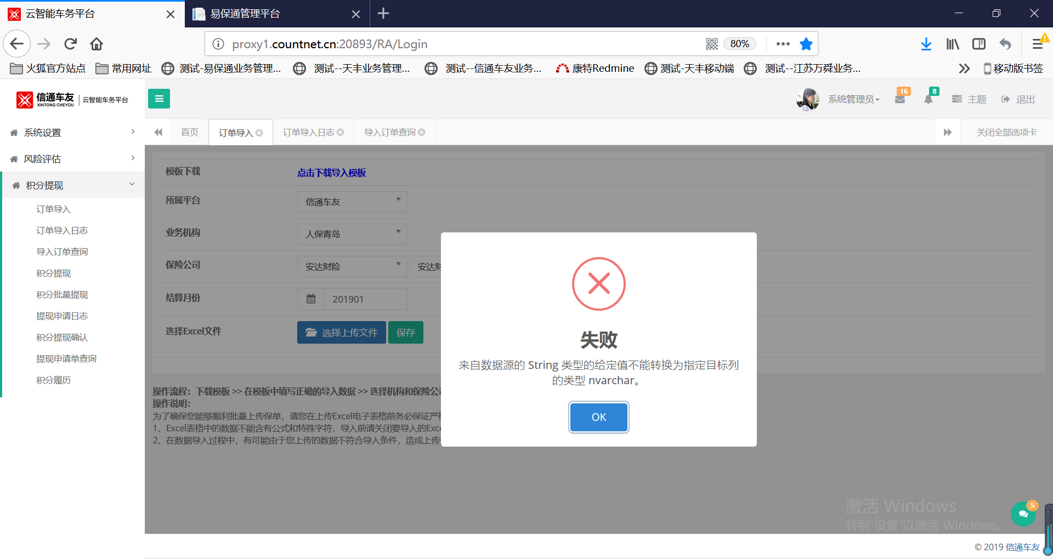
Task: Toggle the bookmark star icon
Action: [806, 44]
